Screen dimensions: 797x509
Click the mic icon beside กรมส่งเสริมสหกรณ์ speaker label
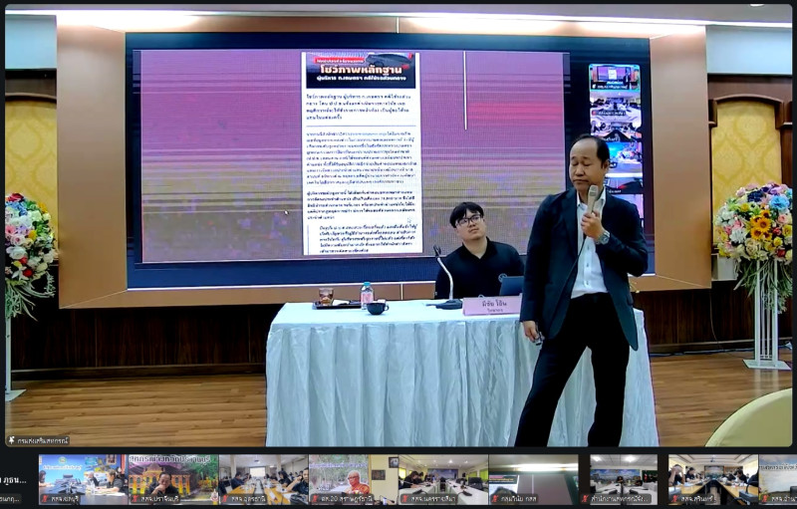pos(12,439)
